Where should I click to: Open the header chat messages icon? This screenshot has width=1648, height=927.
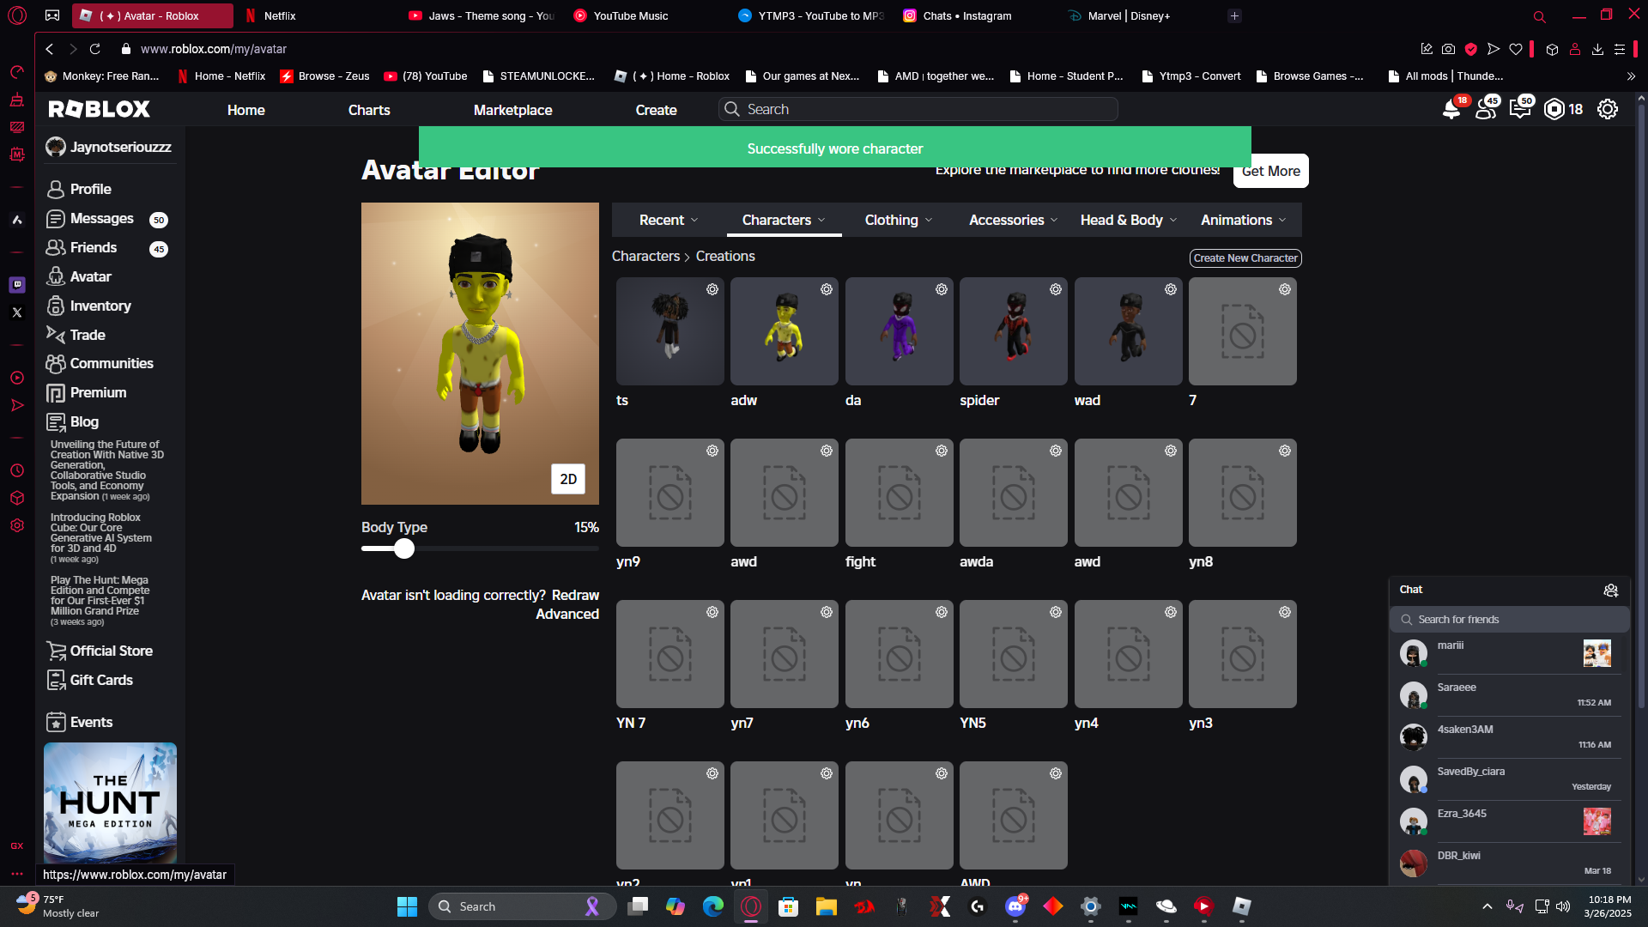click(x=1519, y=110)
